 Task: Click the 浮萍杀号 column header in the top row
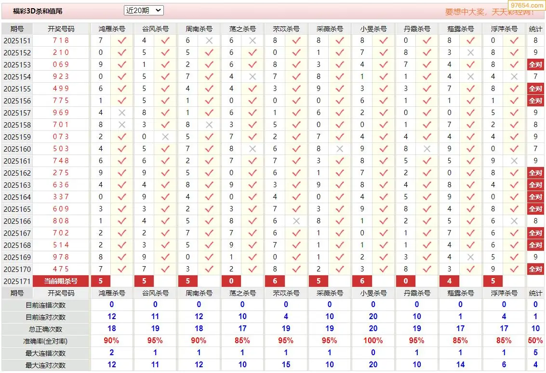tap(504, 29)
